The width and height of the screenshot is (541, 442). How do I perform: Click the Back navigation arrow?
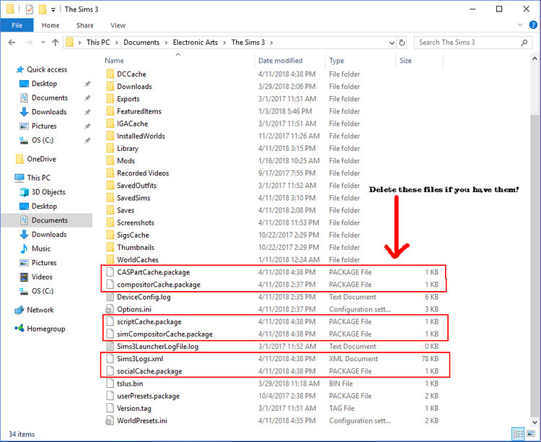coord(12,43)
